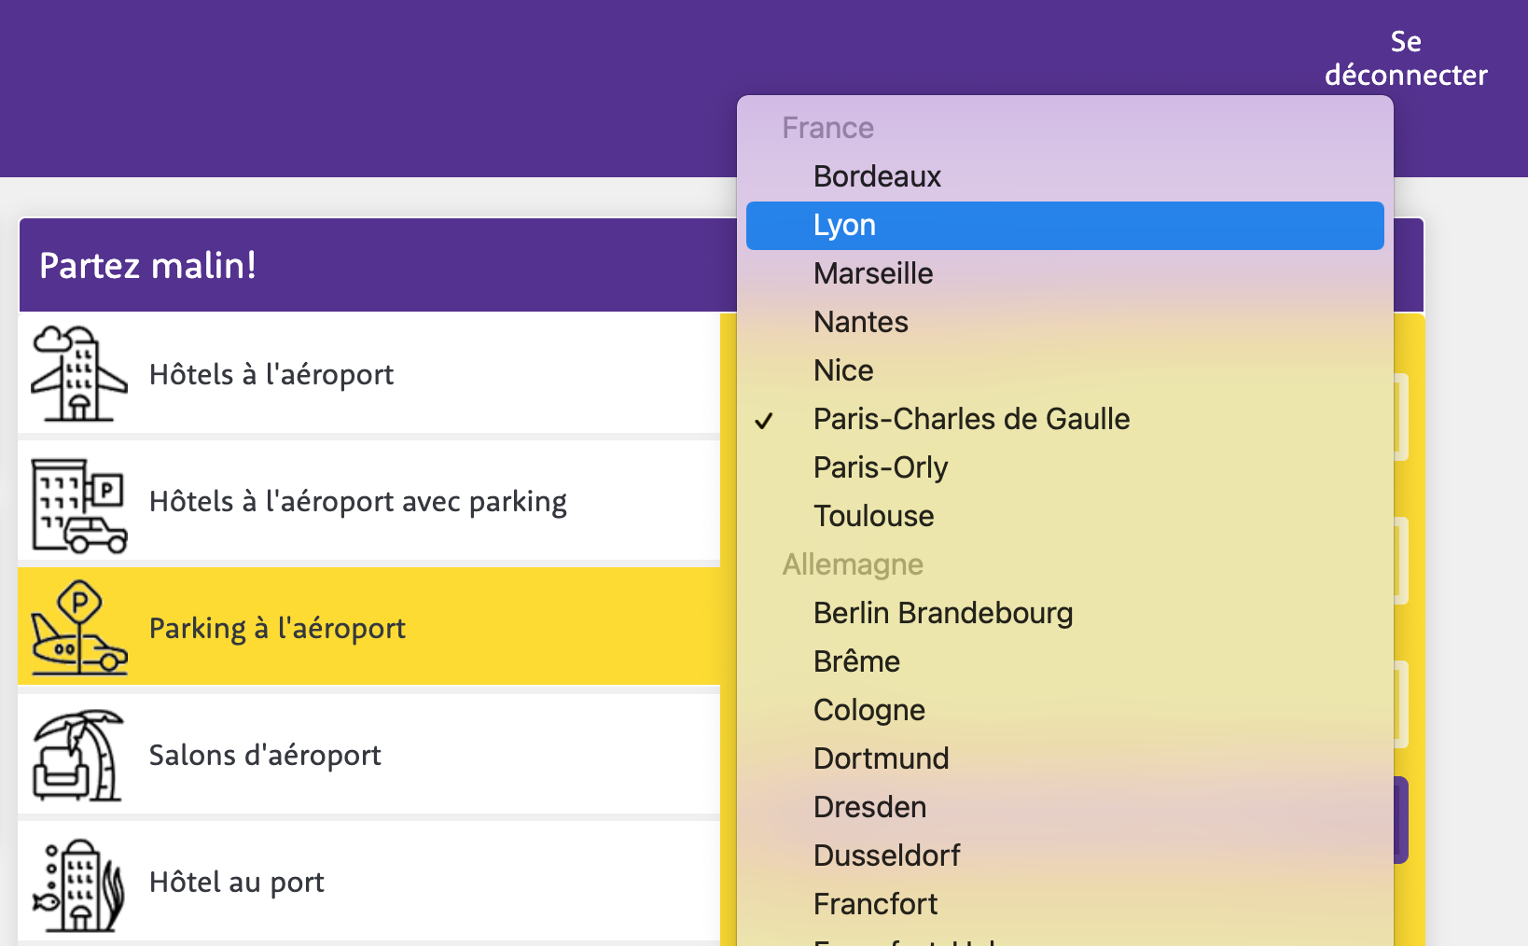Image resolution: width=1528 pixels, height=946 pixels.
Task: Open Salons d'aéroport option
Action: [x=265, y=756]
